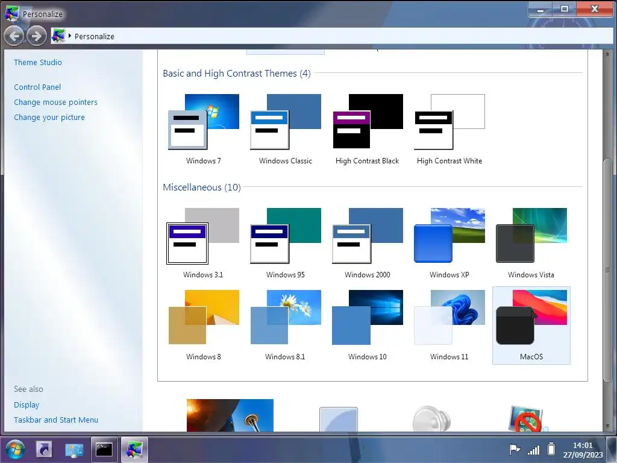Pick the Windows 2000 theme
Screen dimensions: 617x463
pos(367,243)
